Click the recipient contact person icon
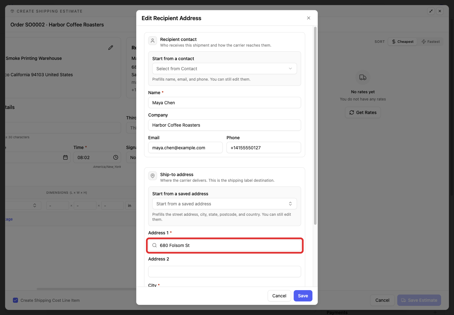 [x=153, y=41]
